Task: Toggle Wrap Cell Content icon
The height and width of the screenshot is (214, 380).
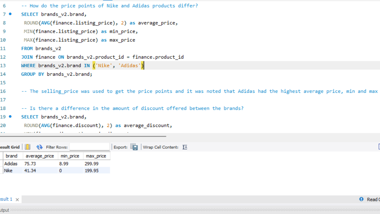Action: pos(185,147)
